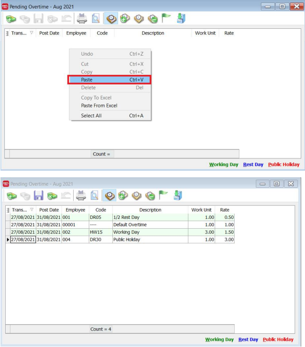This screenshot has width=305, height=347.
Task: Click the printer icon in the empty overtime window
Action: pyautogui.click(x=82, y=18)
